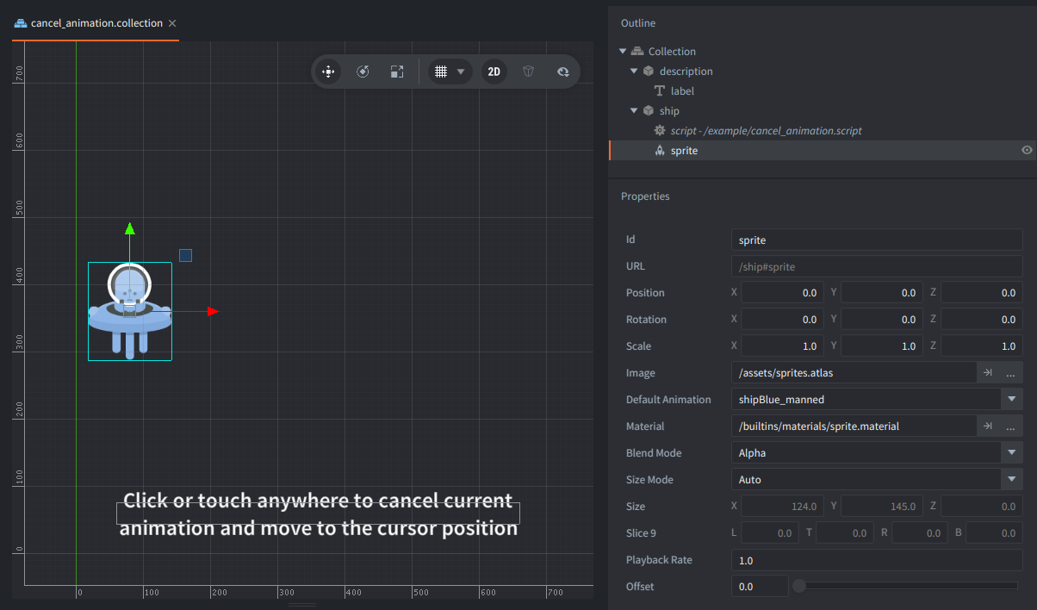Open the Blend Mode dropdown

1011,453
